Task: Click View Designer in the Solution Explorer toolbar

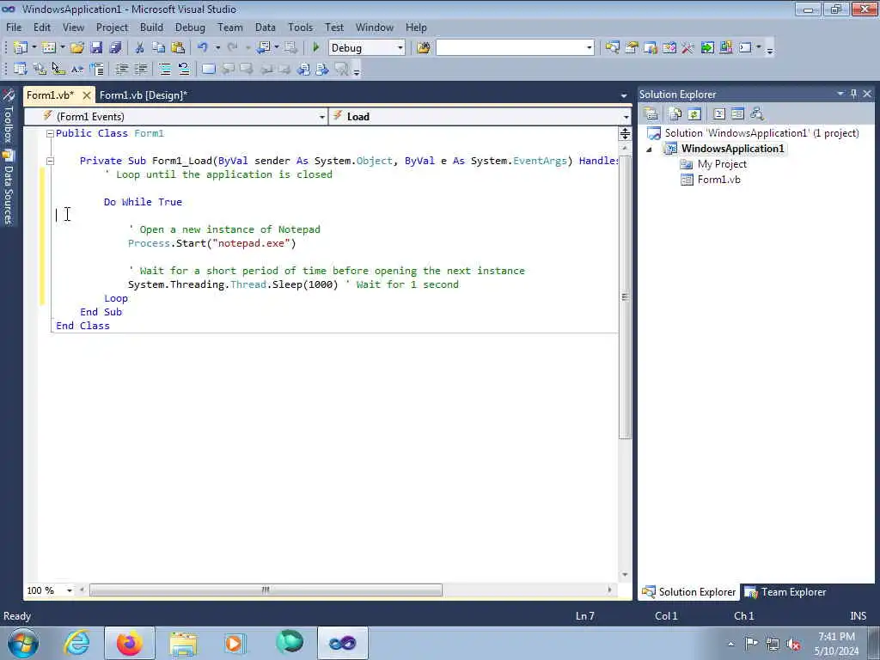Action: coord(737,114)
